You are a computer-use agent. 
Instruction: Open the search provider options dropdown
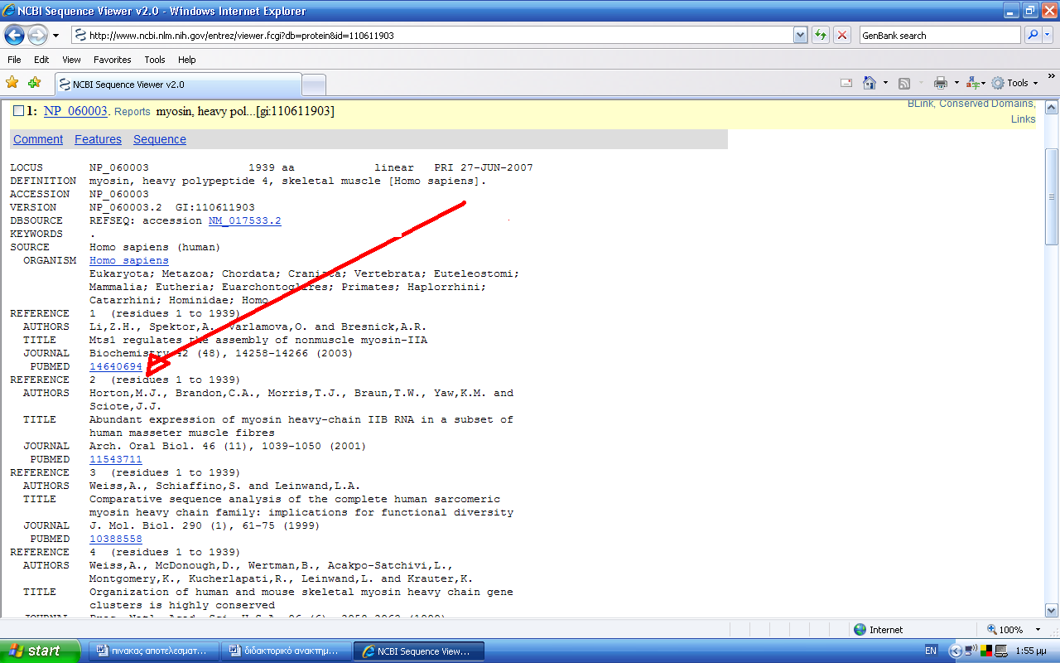(x=1048, y=36)
